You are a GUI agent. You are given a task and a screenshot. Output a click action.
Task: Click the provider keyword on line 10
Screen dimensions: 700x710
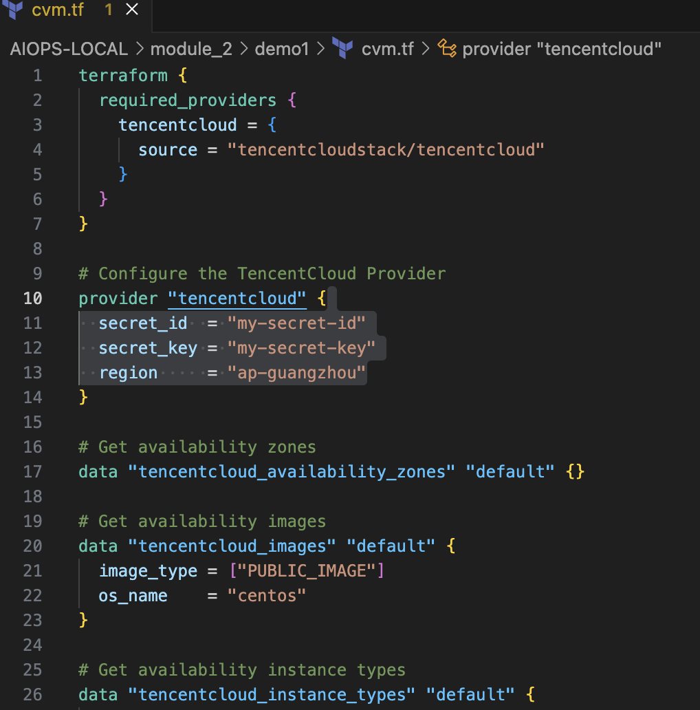(118, 299)
